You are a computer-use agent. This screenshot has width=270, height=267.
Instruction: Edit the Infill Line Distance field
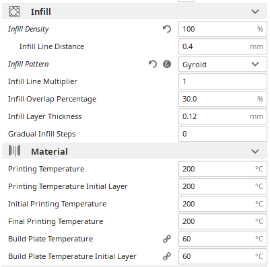click(223, 46)
